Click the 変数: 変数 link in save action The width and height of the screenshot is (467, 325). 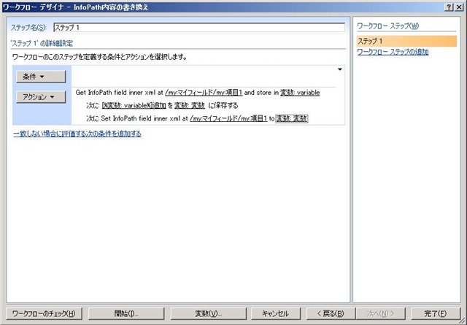(x=190, y=106)
